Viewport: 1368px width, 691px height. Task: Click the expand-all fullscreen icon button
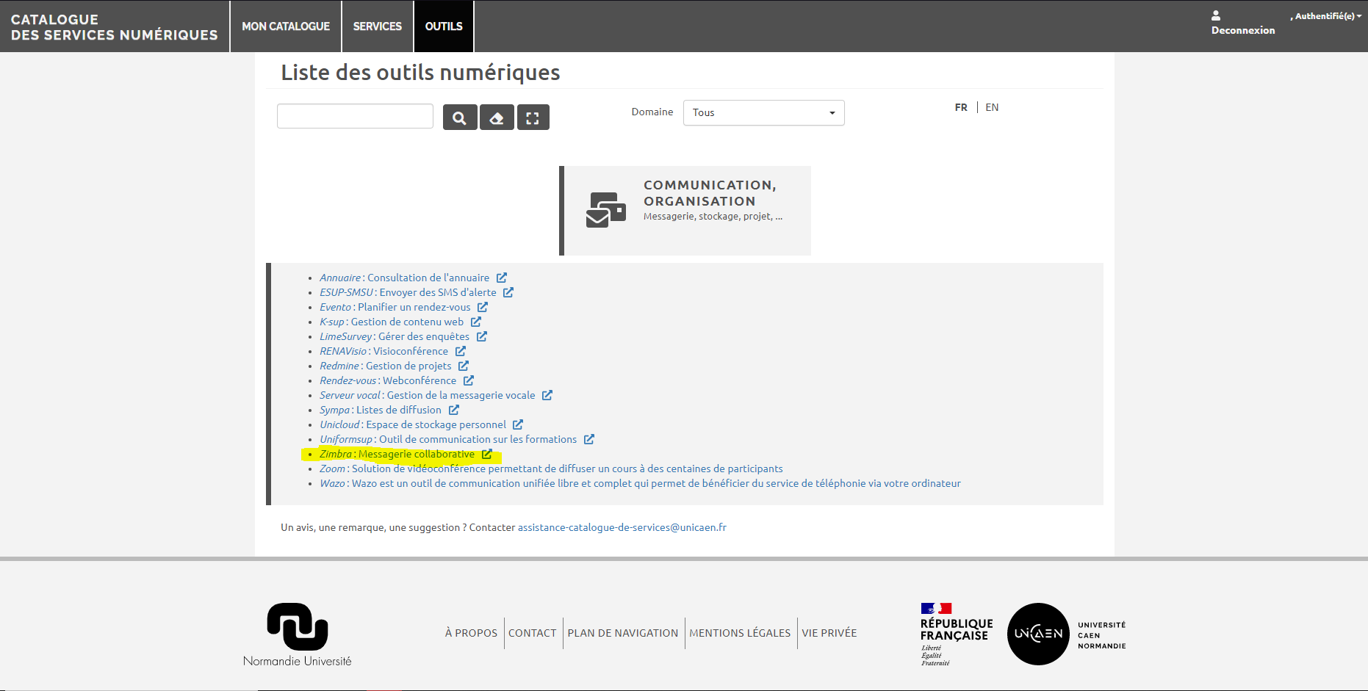click(x=533, y=117)
